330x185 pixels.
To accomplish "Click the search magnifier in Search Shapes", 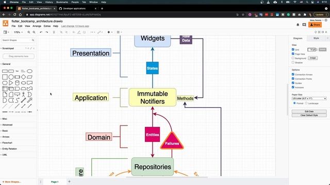I will point(33,40).
